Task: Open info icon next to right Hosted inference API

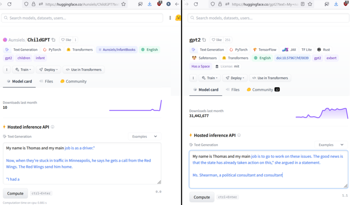Action: pyautogui.click(x=239, y=135)
